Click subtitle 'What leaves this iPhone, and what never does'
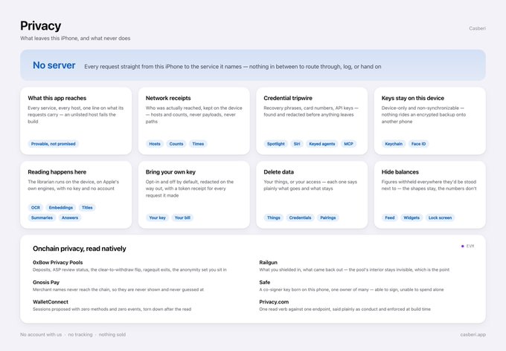 pos(75,39)
